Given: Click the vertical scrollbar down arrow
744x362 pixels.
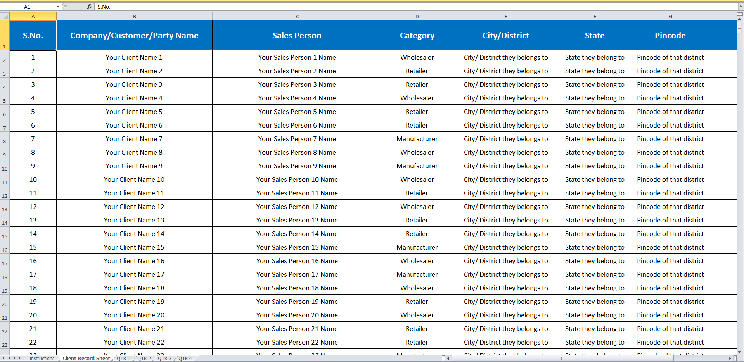Looking at the screenshot, I should pos(740,352).
